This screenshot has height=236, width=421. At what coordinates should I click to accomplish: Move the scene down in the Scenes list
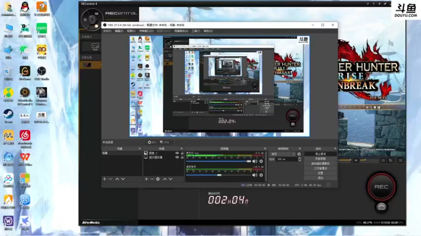pos(123,179)
